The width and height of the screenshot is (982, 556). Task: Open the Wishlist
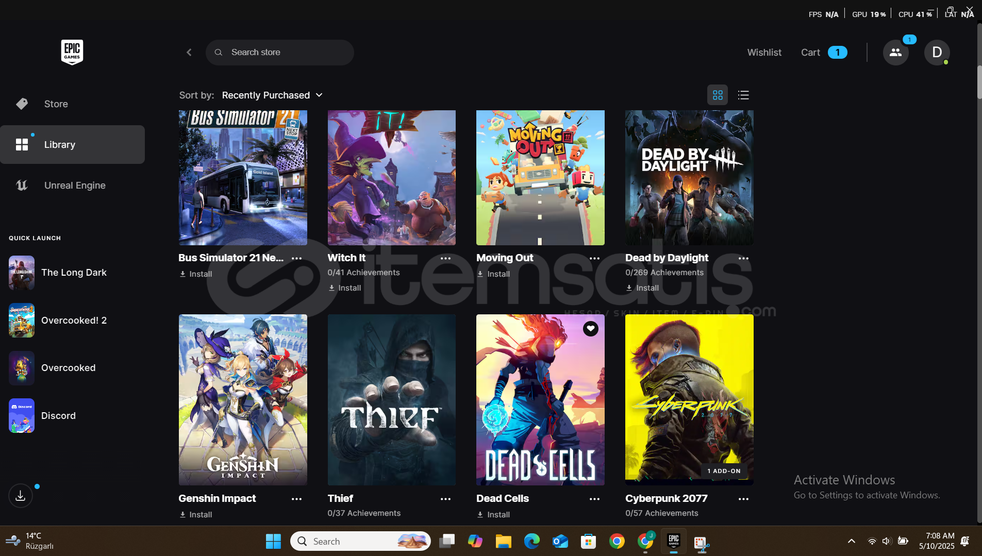click(x=764, y=53)
